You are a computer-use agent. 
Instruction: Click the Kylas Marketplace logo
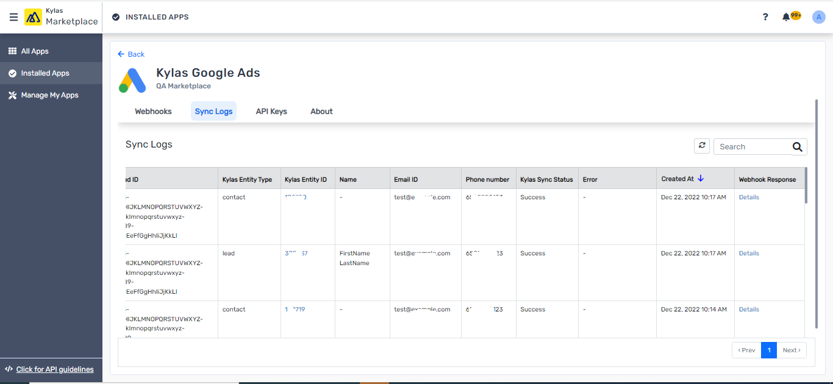pos(61,17)
